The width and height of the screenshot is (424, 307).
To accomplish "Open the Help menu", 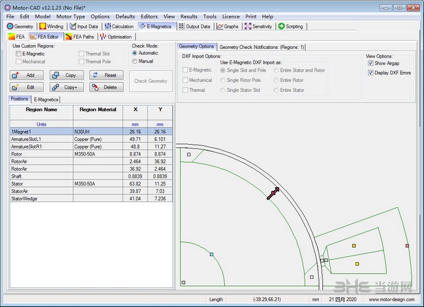I will pyautogui.click(x=267, y=16).
